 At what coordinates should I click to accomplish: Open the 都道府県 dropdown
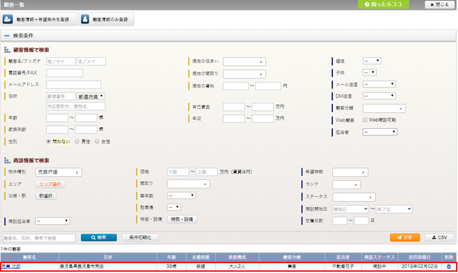coord(91,96)
